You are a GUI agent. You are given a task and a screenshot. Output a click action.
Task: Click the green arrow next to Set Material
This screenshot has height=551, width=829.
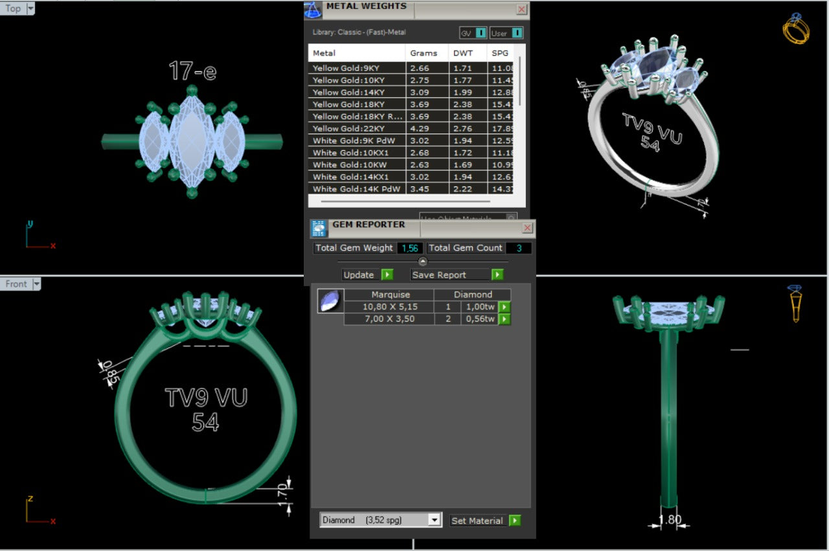[514, 521]
